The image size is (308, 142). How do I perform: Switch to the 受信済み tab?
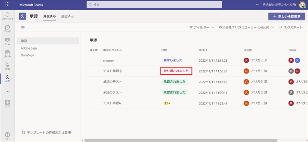tap(49, 16)
